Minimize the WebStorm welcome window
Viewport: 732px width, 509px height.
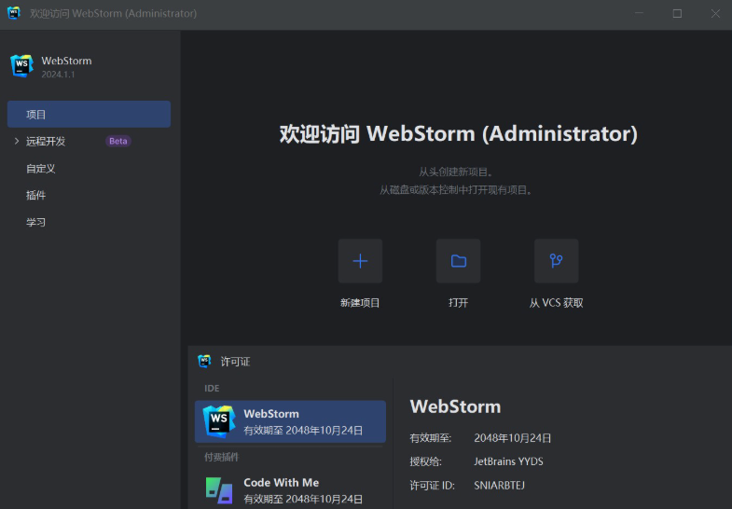(x=639, y=14)
